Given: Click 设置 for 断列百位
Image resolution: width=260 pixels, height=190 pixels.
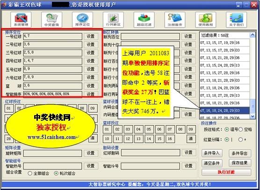Looking at the screenshot, I should (x=188, y=37).
